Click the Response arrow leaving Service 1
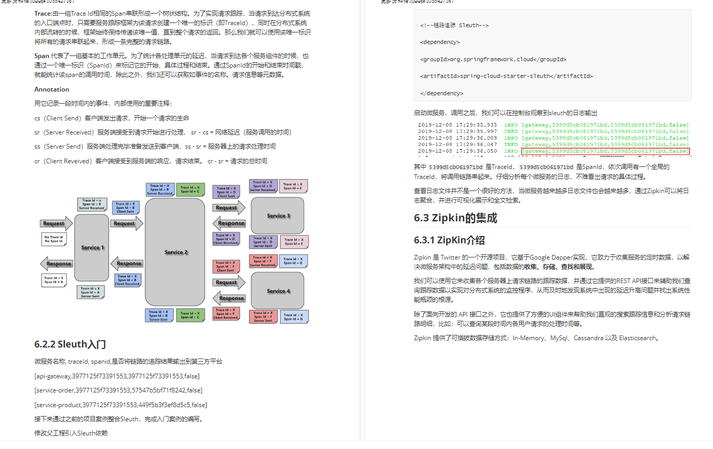713x449 pixels. [x=58, y=263]
